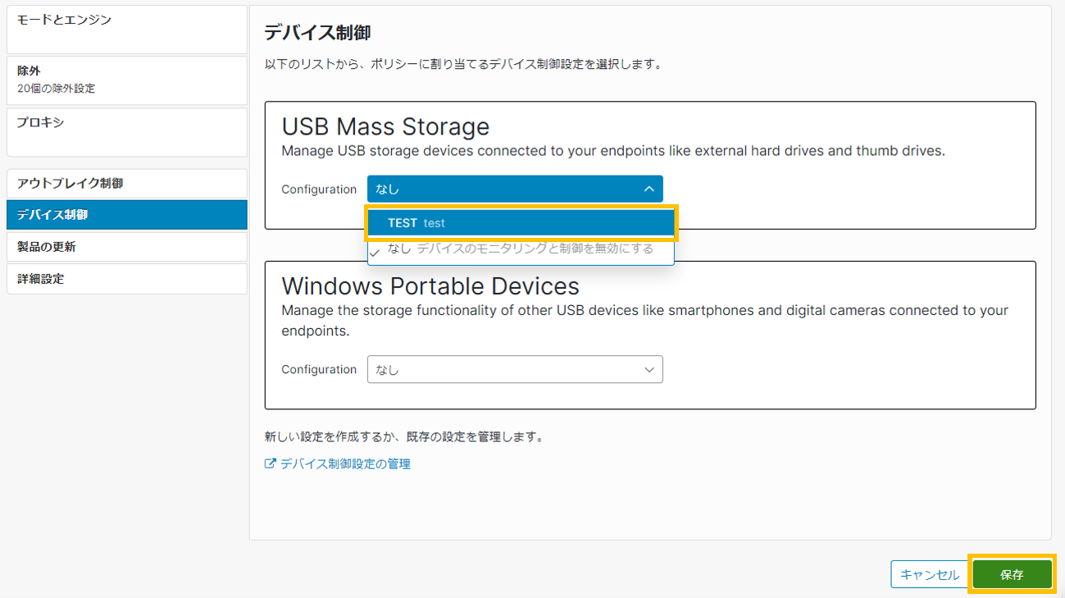Click the green 保存 button
Screen dimensions: 1065x598
coord(1012,575)
